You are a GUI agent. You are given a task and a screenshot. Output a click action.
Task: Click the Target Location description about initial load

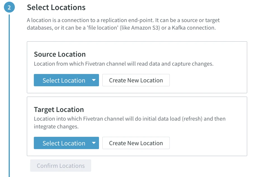coord(129,119)
